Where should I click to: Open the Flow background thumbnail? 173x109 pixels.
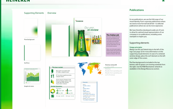(31, 28)
